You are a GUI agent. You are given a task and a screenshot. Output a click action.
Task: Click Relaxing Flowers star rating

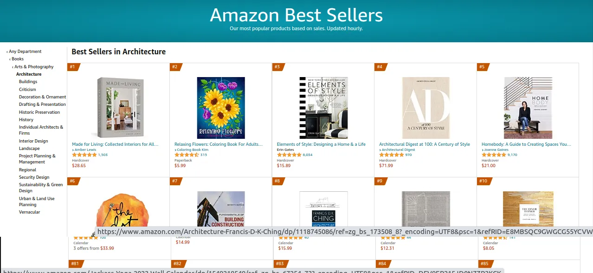[187, 155]
